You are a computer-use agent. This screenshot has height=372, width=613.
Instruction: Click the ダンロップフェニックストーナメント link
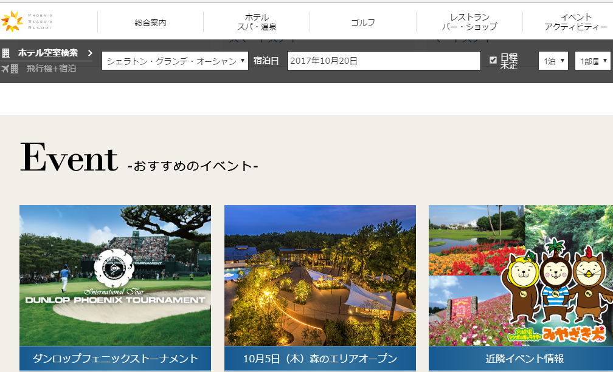click(116, 359)
